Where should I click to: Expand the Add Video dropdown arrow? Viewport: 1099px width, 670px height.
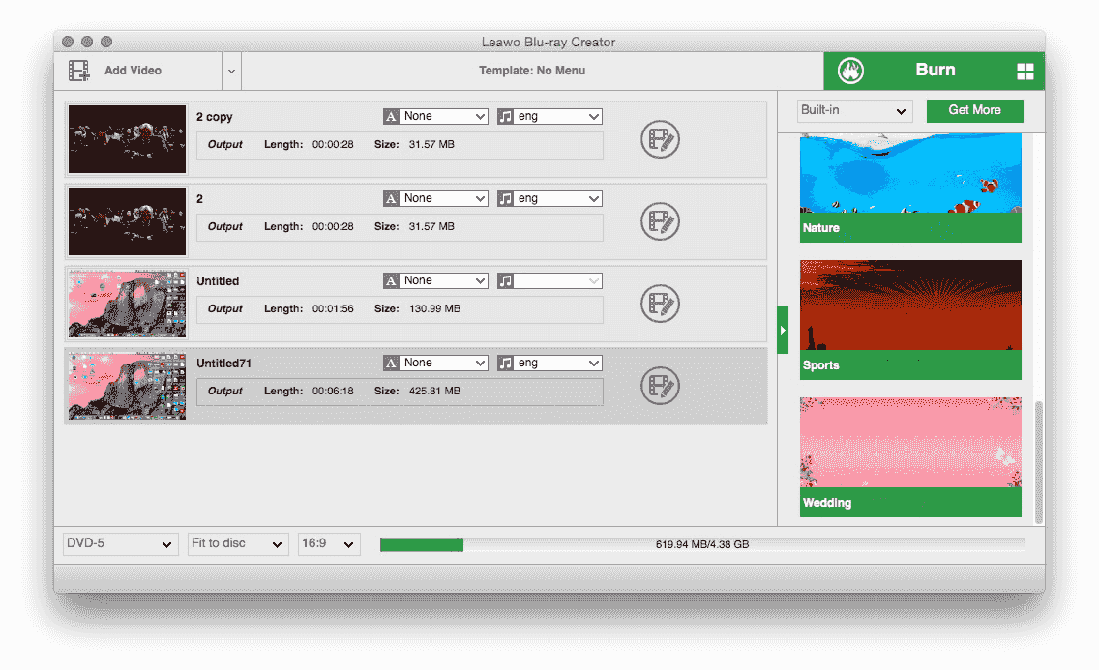click(x=230, y=71)
